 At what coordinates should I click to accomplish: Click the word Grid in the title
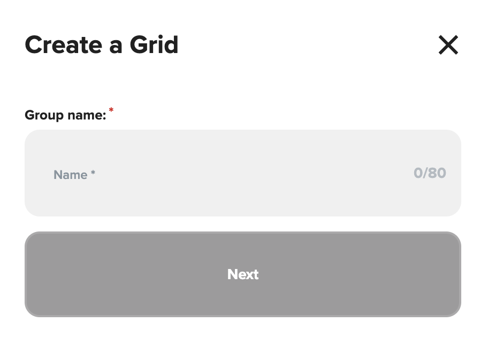154,45
